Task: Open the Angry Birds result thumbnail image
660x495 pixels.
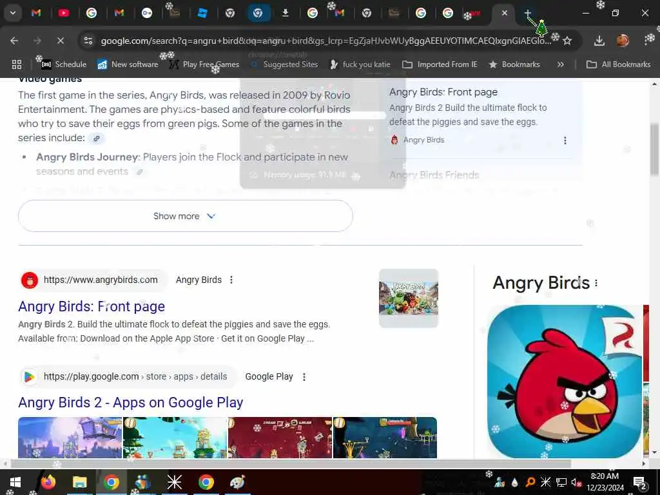Action: point(408,298)
